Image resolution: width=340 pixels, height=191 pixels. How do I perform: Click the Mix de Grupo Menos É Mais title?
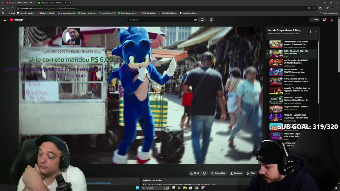click(285, 31)
